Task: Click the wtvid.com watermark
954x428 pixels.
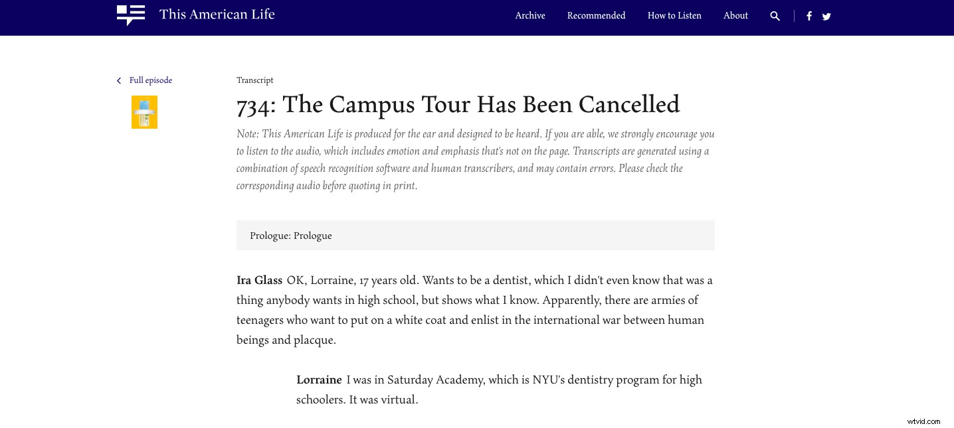Action: 923,421
